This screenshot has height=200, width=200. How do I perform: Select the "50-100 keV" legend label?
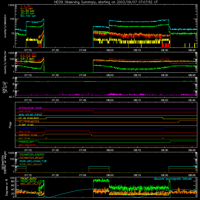click(28, 16)
